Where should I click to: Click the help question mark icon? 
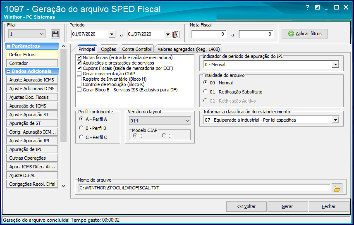(308, 7)
